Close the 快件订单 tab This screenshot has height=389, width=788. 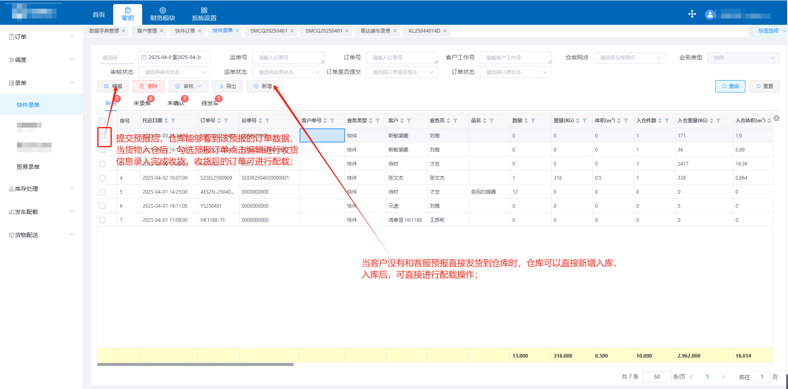(200, 31)
